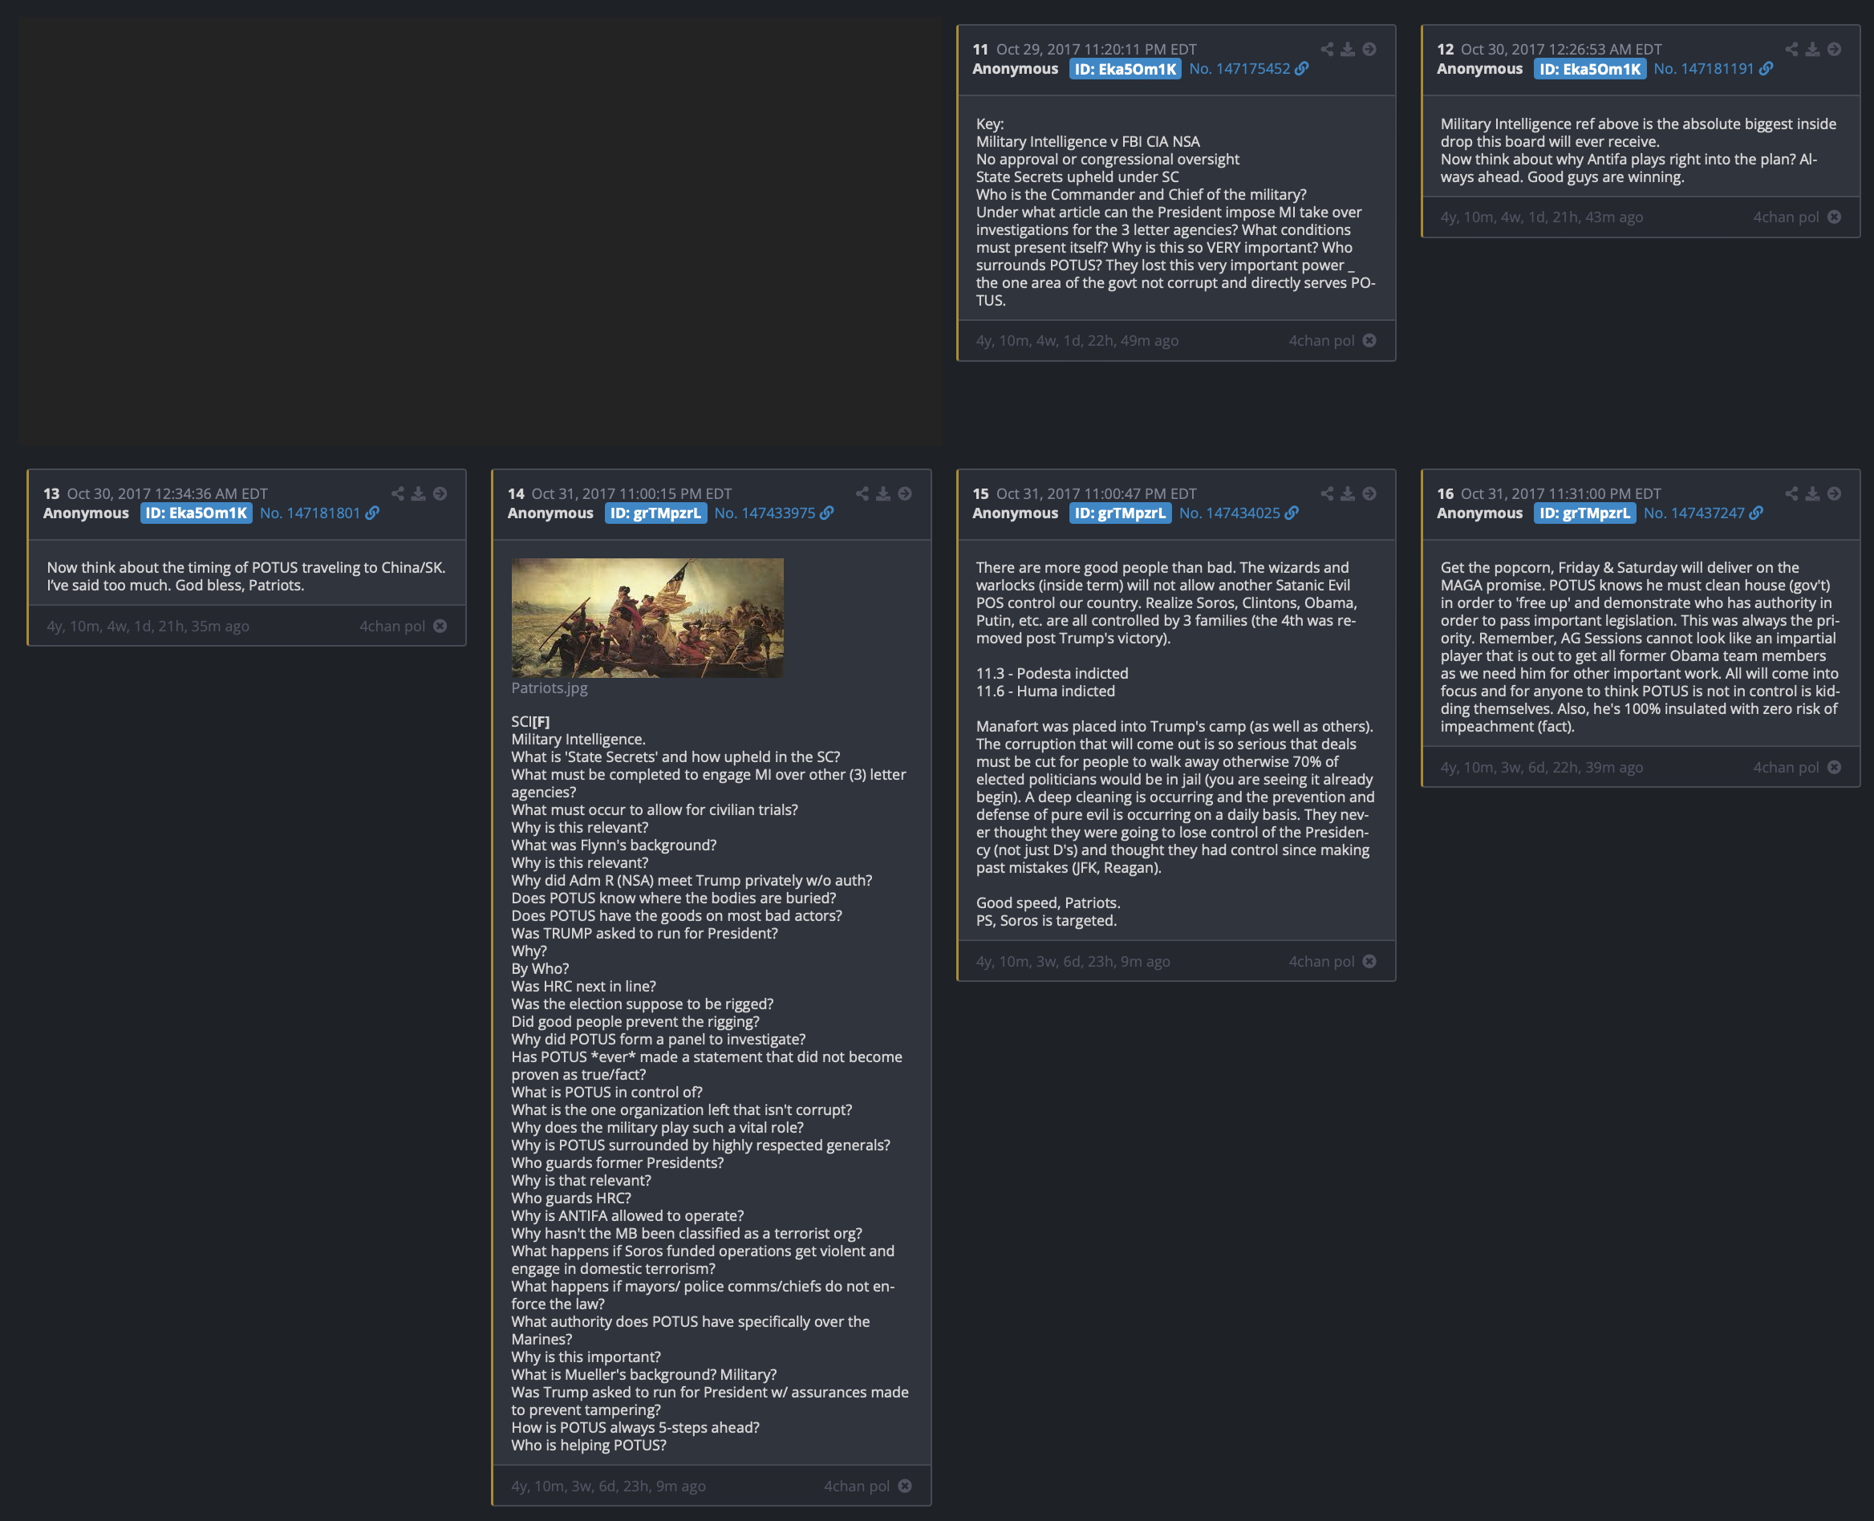Click 4chan pol source on post 15
Screen dimensions: 1874x1521
[x=1321, y=961]
